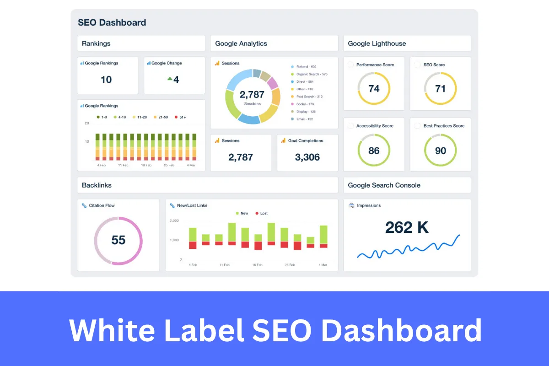
Task: Click the Impressions widget icon
Action: 351,205
